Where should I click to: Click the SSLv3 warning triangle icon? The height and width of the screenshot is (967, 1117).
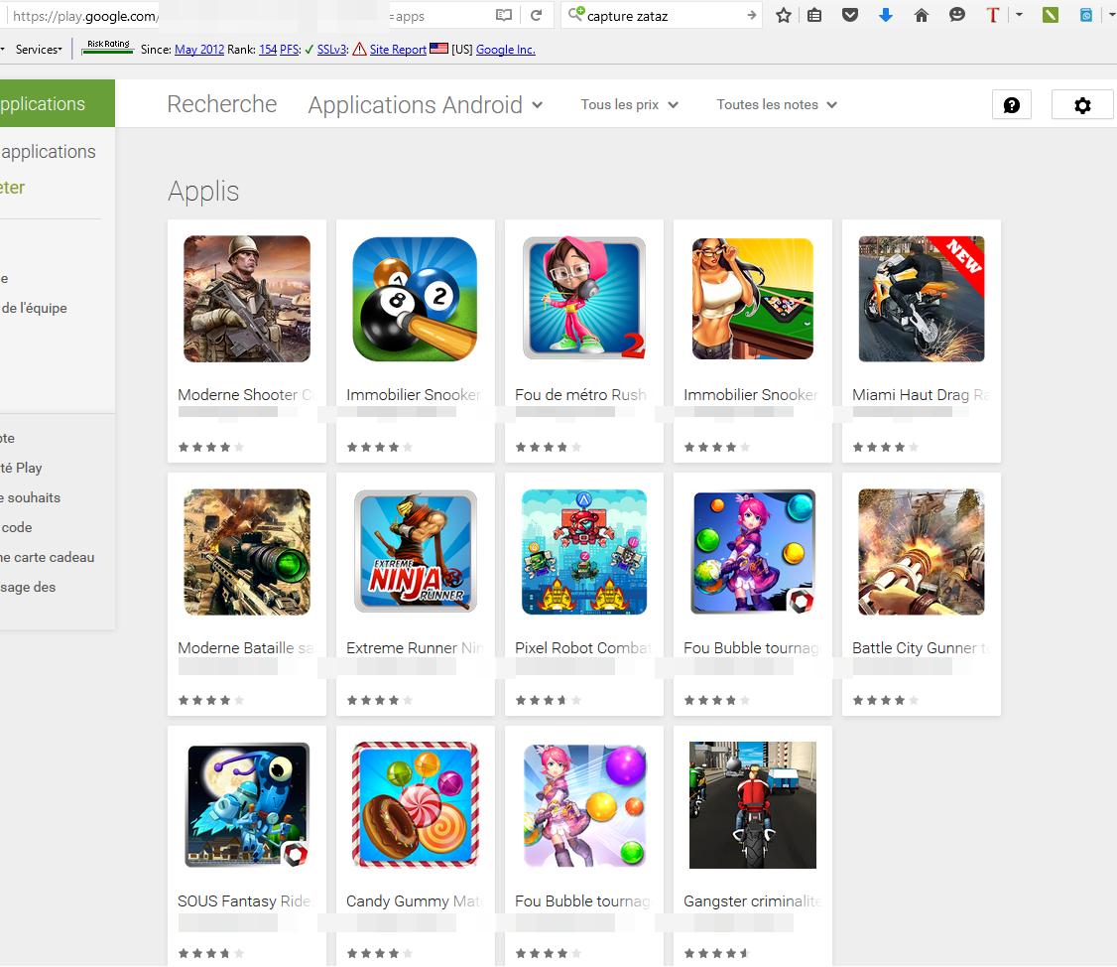click(360, 49)
